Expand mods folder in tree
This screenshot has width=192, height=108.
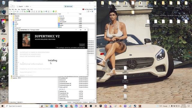click(x=12, y=22)
